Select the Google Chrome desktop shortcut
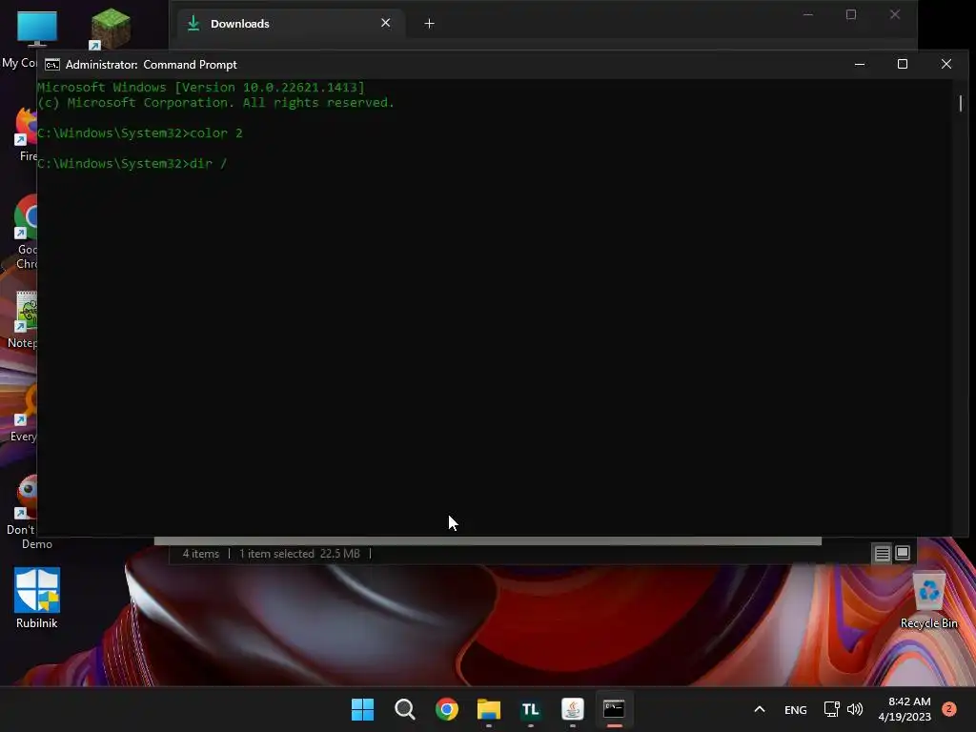The image size is (976, 732). (x=25, y=232)
